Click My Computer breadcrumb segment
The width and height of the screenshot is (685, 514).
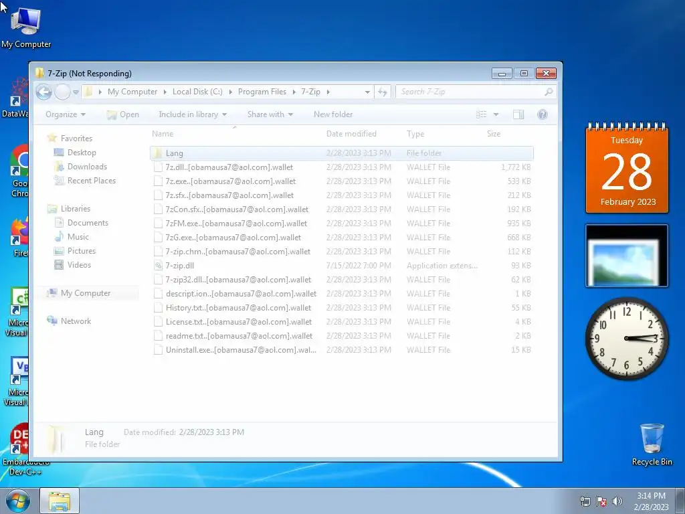click(x=132, y=92)
